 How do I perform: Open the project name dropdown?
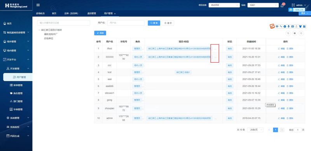[x=224, y=5]
